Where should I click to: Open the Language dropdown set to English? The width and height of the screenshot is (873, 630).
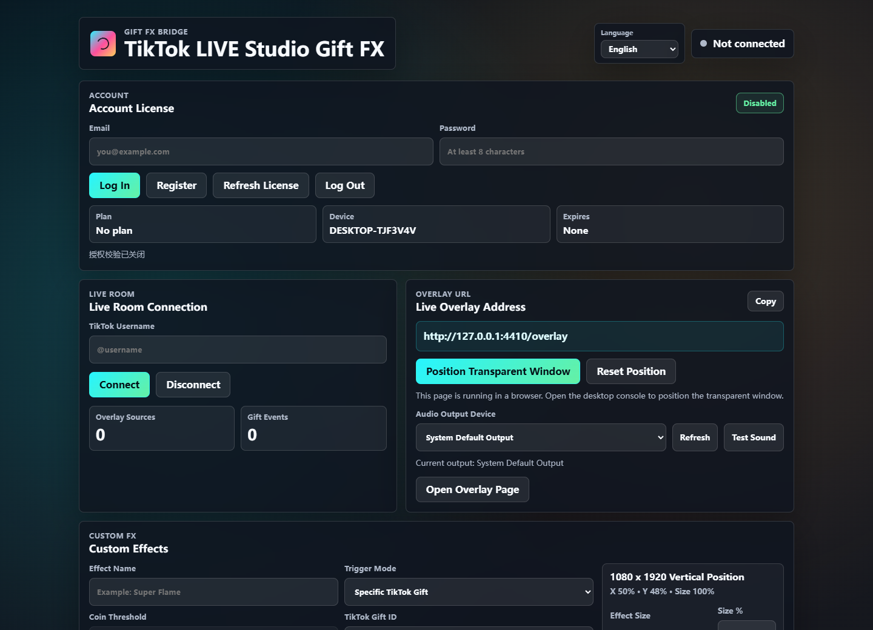pyautogui.click(x=639, y=49)
